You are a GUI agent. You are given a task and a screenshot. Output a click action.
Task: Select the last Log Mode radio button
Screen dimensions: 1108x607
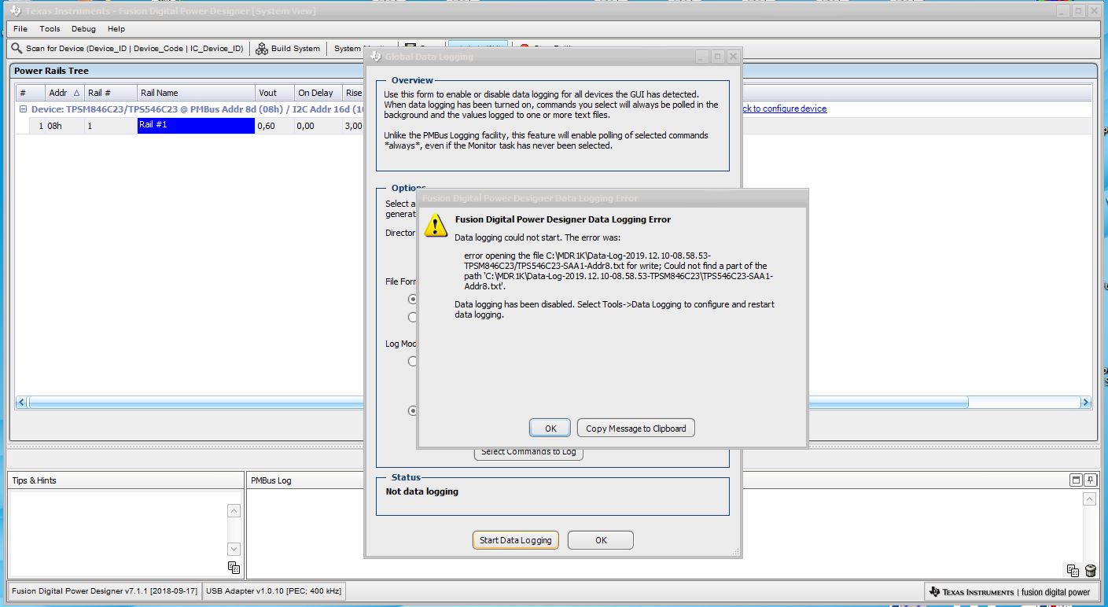(413, 410)
